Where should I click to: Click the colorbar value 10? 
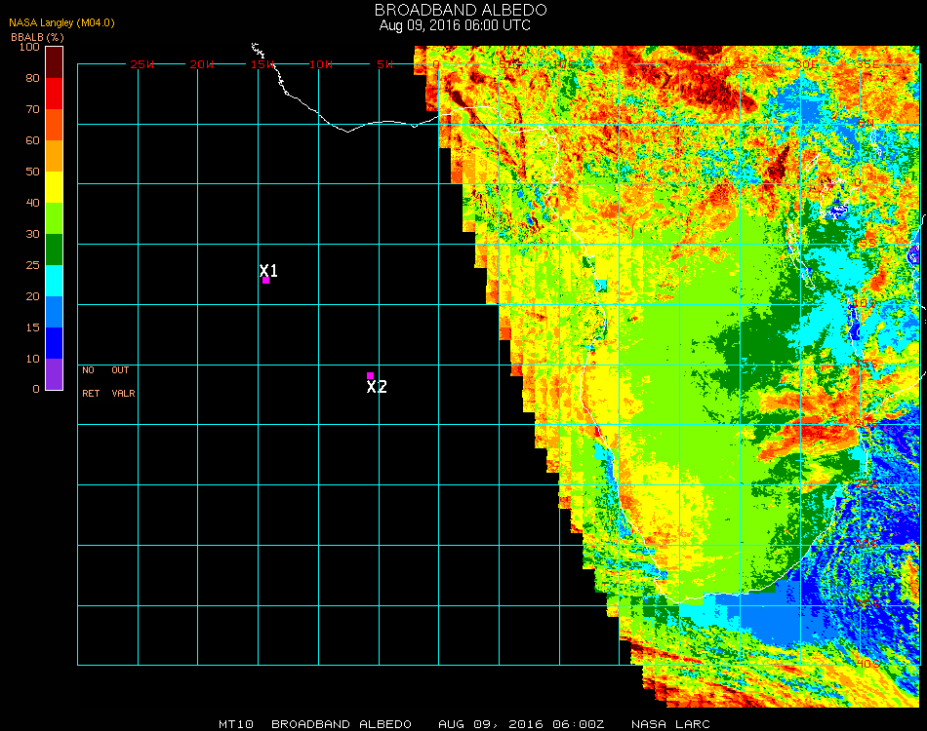[32, 359]
